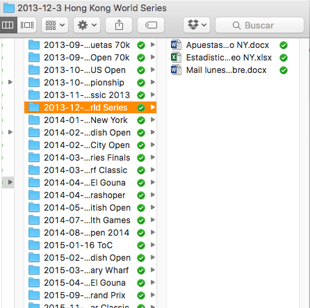Click the Share toolbar button
The height and width of the screenshot is (308, 310).
(x=119, y=25)
